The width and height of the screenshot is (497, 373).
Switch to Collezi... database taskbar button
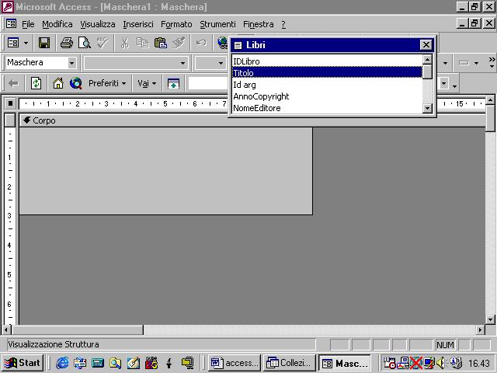tap(290, 363)
